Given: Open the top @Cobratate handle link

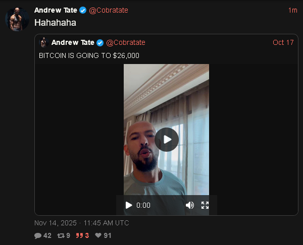Looking at the screenshot, I should pyautogui.click(x=109, y=10).
